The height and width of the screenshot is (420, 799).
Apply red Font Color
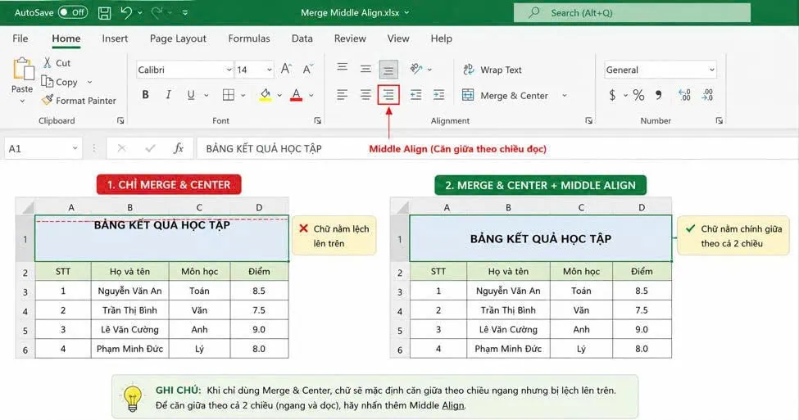pyautogui.click(x=296, y=95)
